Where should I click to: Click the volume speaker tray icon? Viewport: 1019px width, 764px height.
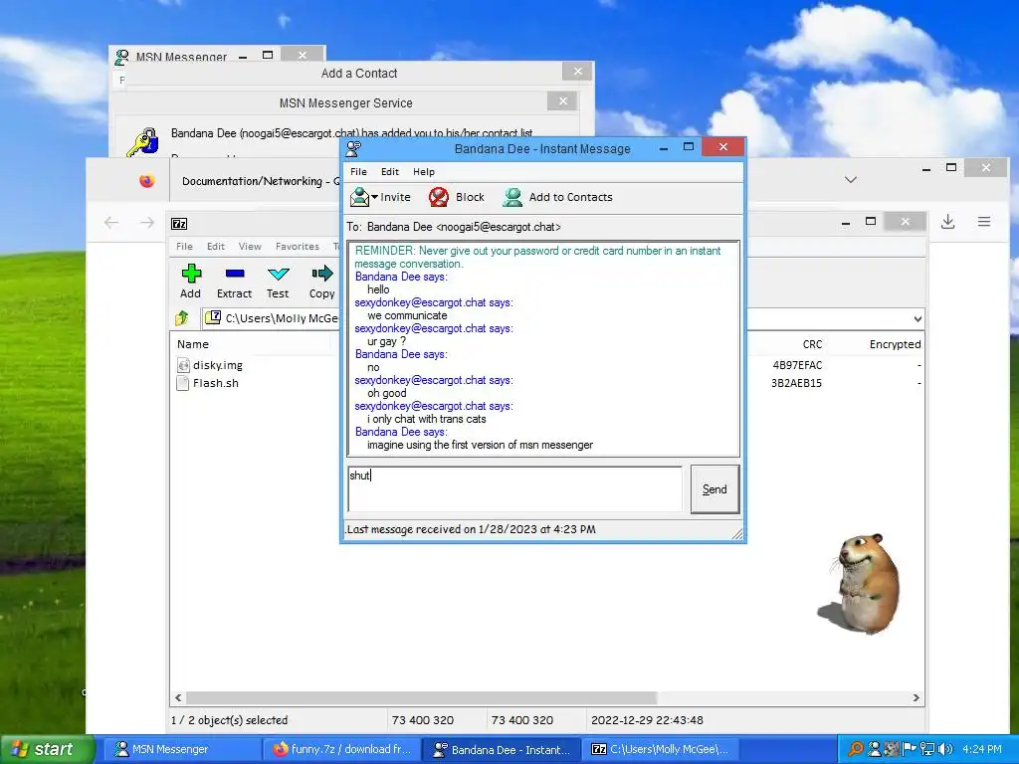pyautogui.click(x=946, y=749)
